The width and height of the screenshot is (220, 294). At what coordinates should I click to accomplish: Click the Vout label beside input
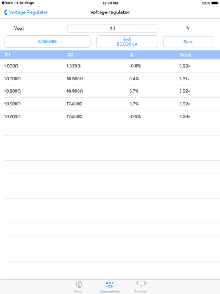coord(19,28)
